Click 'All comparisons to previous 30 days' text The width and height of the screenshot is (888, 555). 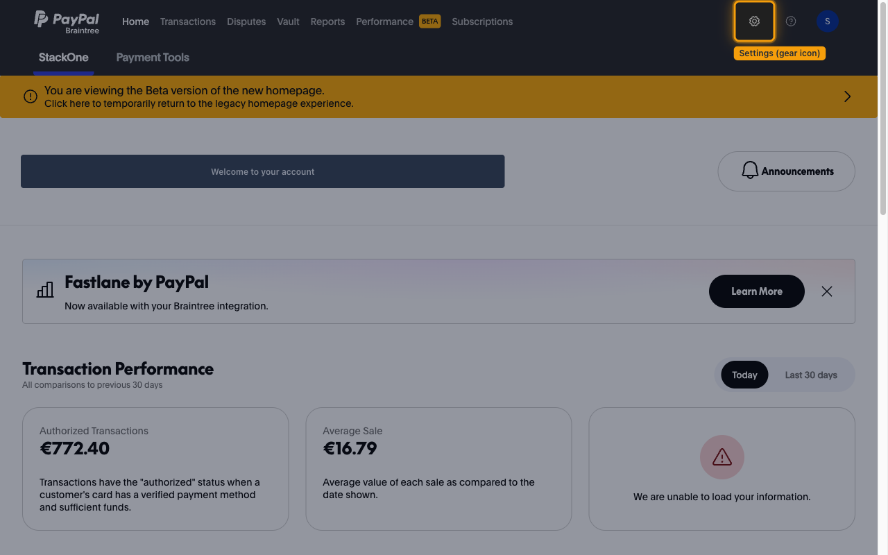pyautogui.click(x=92, y=385)
